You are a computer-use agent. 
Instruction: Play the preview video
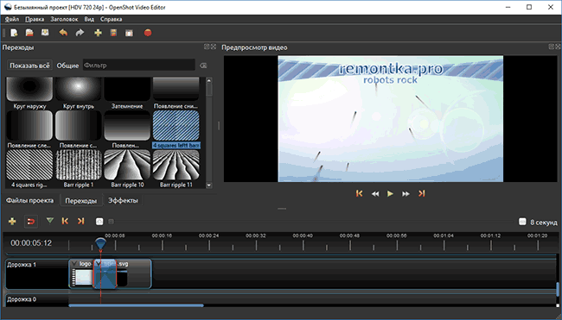[390, 194]
